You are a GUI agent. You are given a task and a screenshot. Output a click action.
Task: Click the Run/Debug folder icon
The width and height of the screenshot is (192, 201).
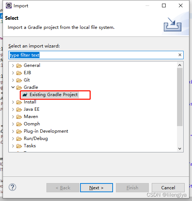[19, 139]
